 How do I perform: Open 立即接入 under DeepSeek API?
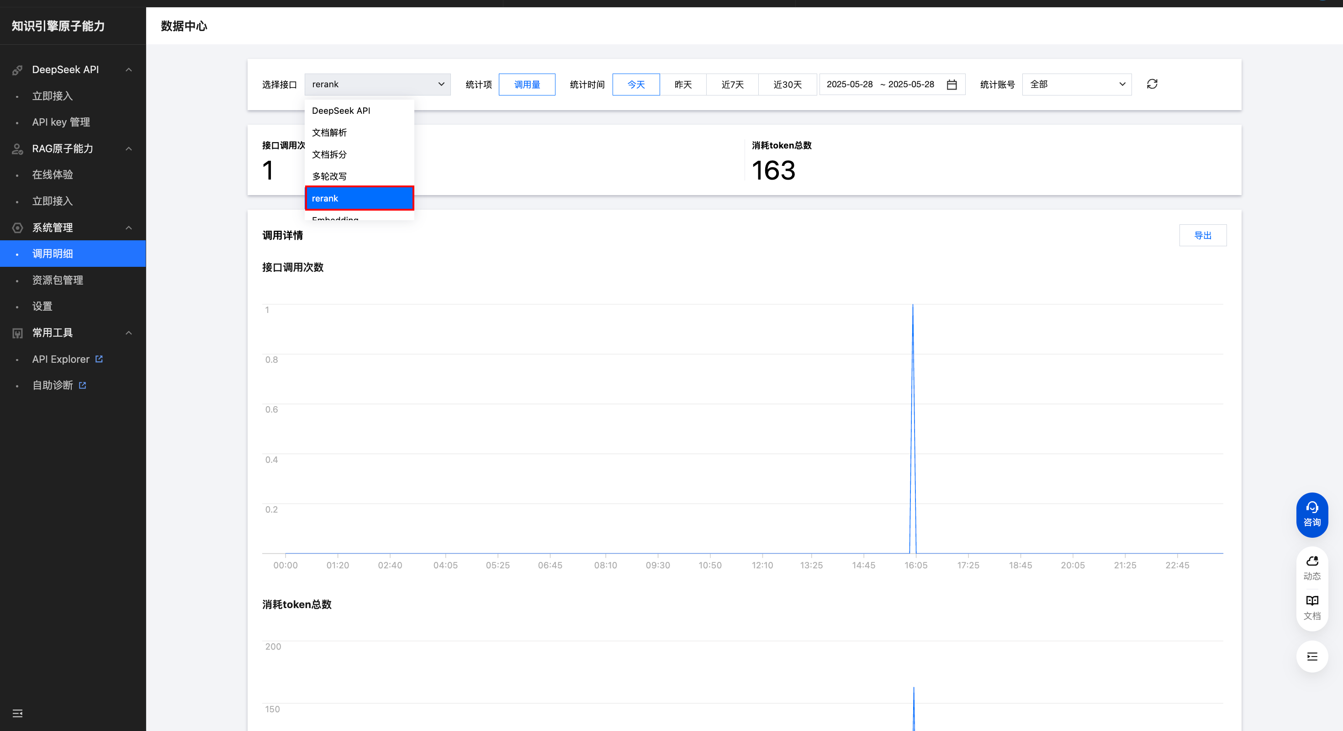click(x=52, y=96)
